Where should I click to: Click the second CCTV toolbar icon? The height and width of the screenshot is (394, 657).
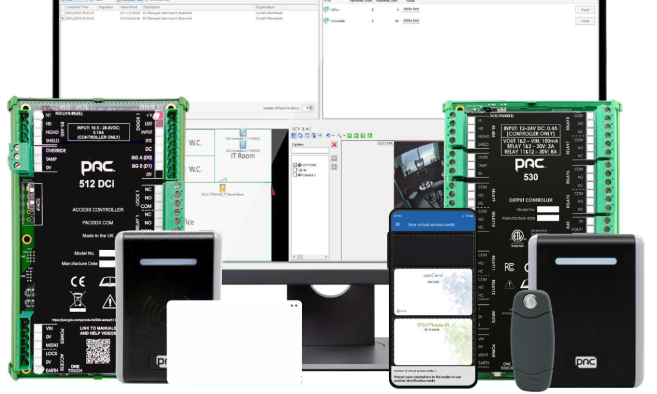(300, 135)
